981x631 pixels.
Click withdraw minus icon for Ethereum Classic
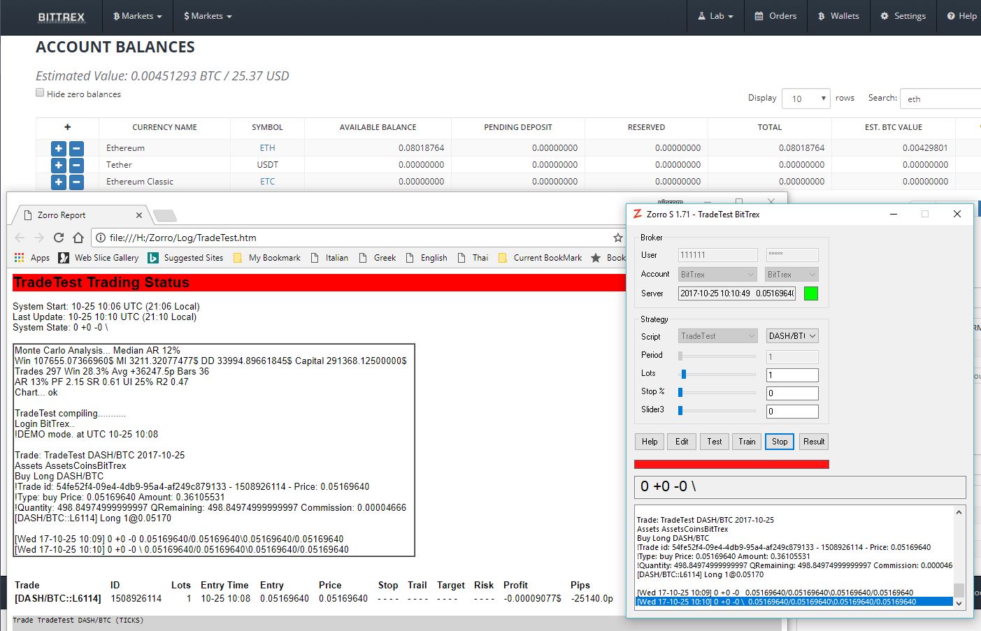76,182
